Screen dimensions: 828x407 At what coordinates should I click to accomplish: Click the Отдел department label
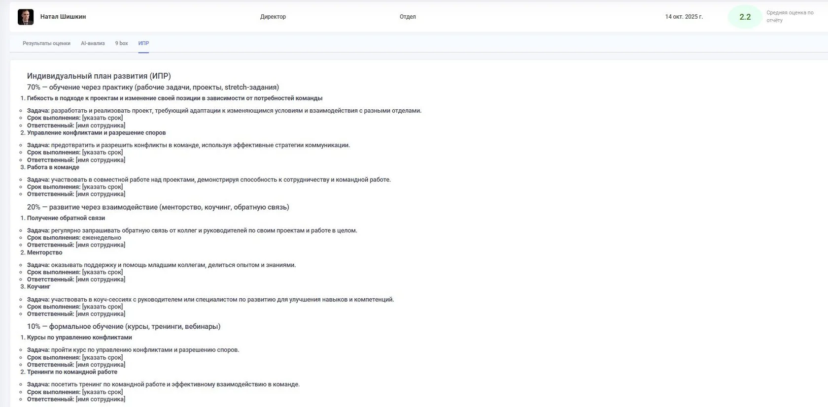click(x=408, y=17)
